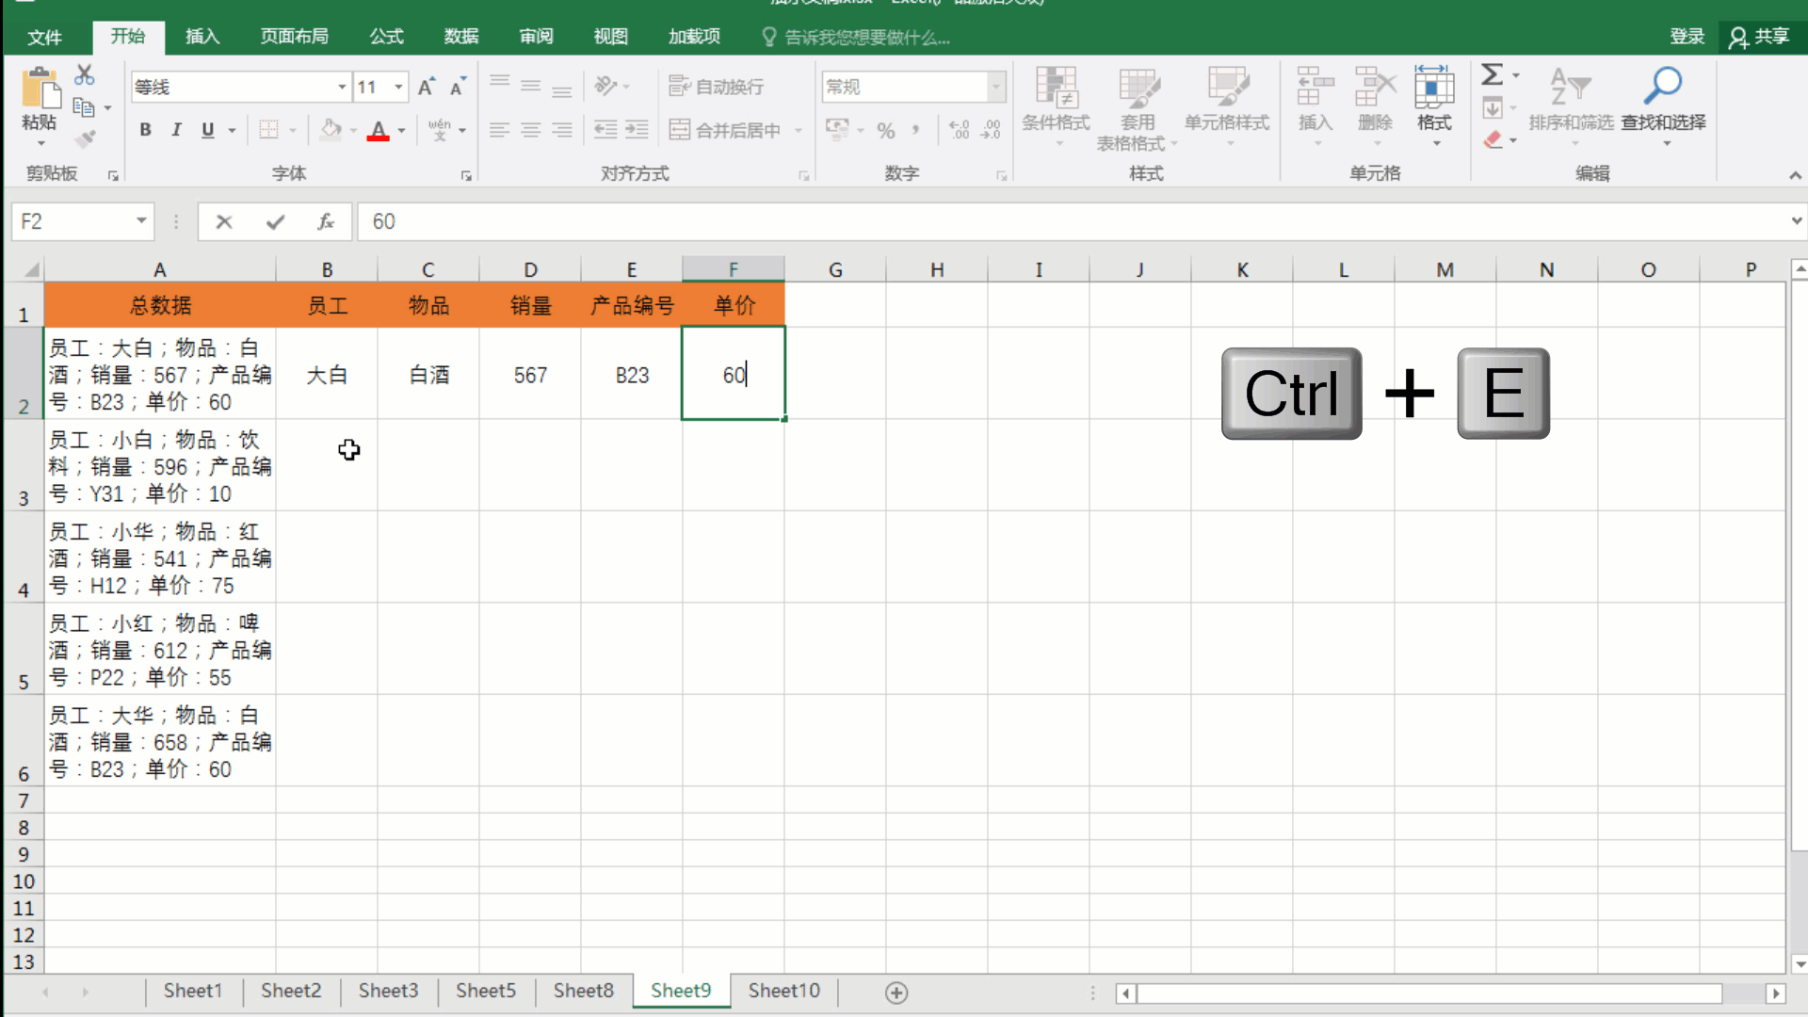Toggle underline formatting
The height and width of the screenshot is (1017, 1808).
[207, 130]
